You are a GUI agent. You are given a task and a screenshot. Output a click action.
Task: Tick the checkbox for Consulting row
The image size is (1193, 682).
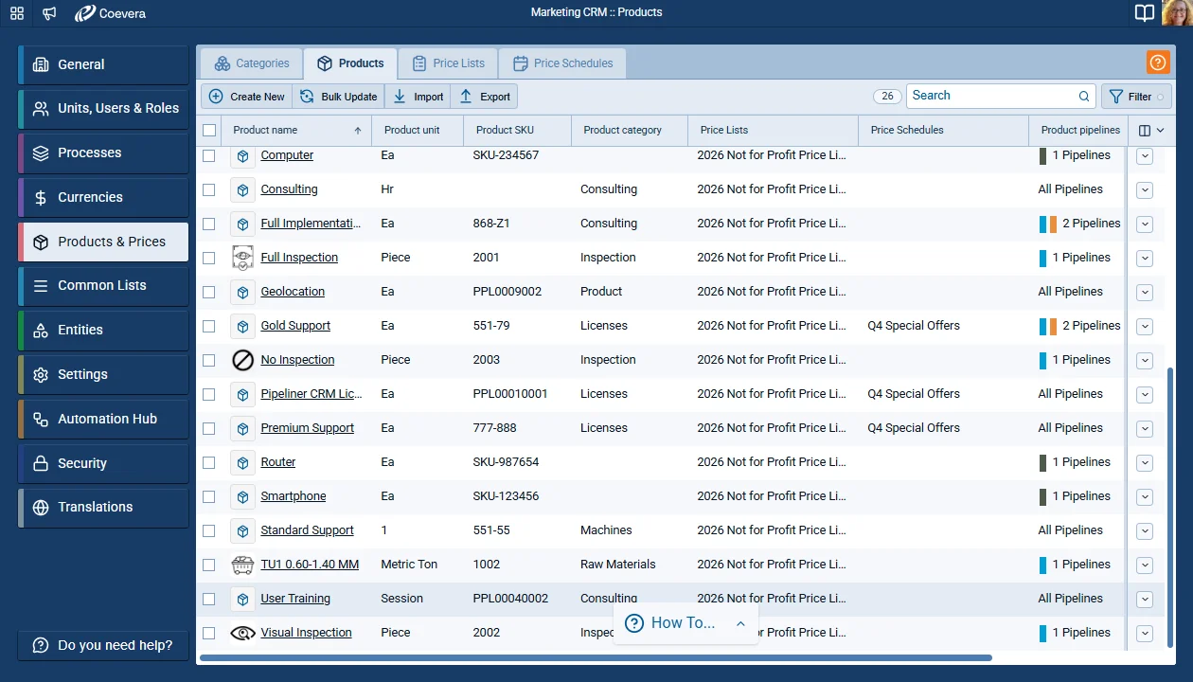click(209, 189)
